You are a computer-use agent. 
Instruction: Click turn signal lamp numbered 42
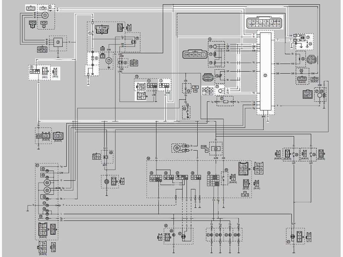click(220, 235)
